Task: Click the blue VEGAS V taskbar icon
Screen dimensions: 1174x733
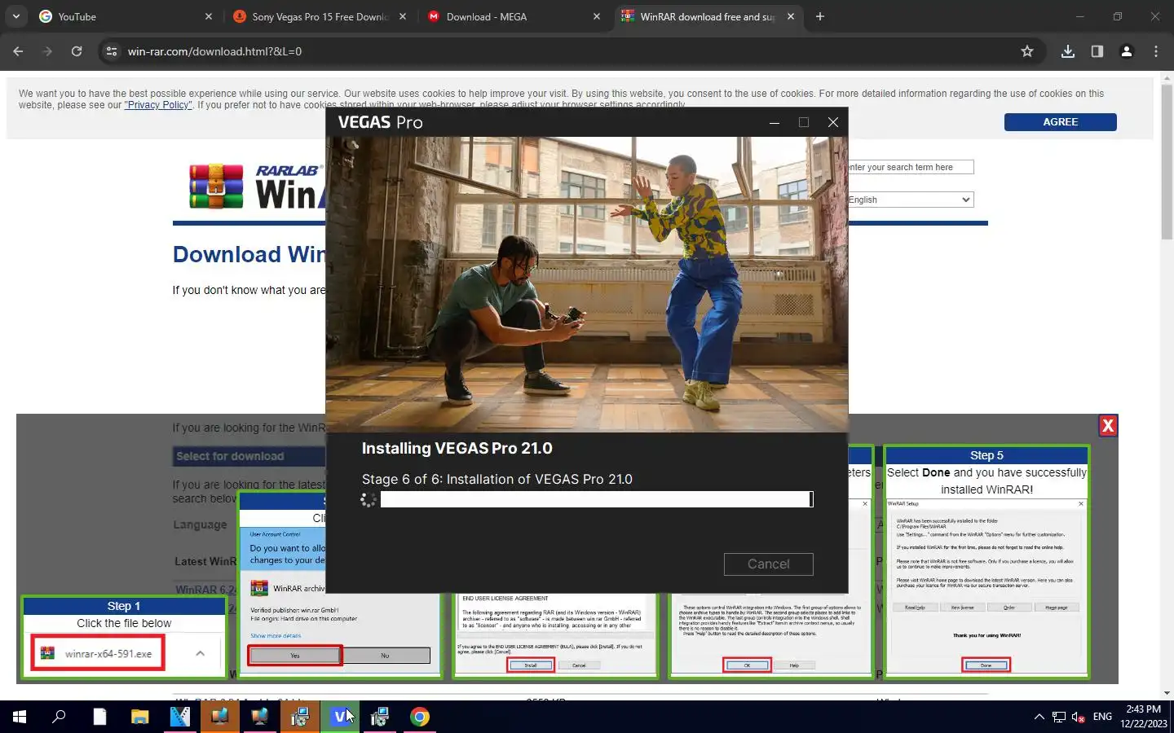Action: click(x=340, y=717)
